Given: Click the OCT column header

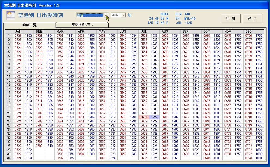Looking at the screenshot, I should (x=207, y=32).
